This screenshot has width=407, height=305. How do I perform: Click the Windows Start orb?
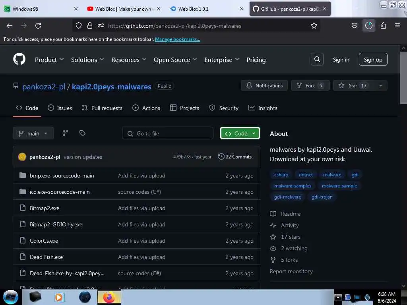pyautogui.click(x=11, y=297)
